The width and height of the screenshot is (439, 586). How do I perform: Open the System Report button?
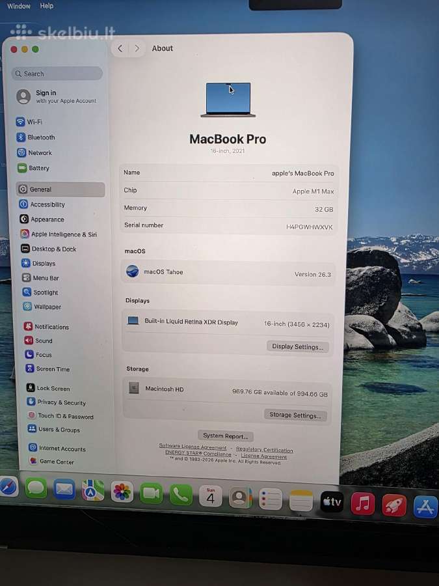point(226,436)
